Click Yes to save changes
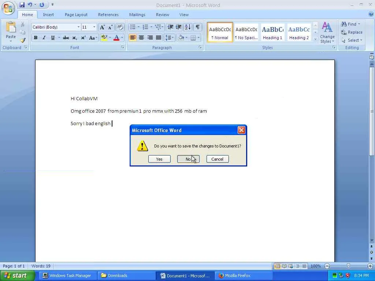 coord(159,159)
